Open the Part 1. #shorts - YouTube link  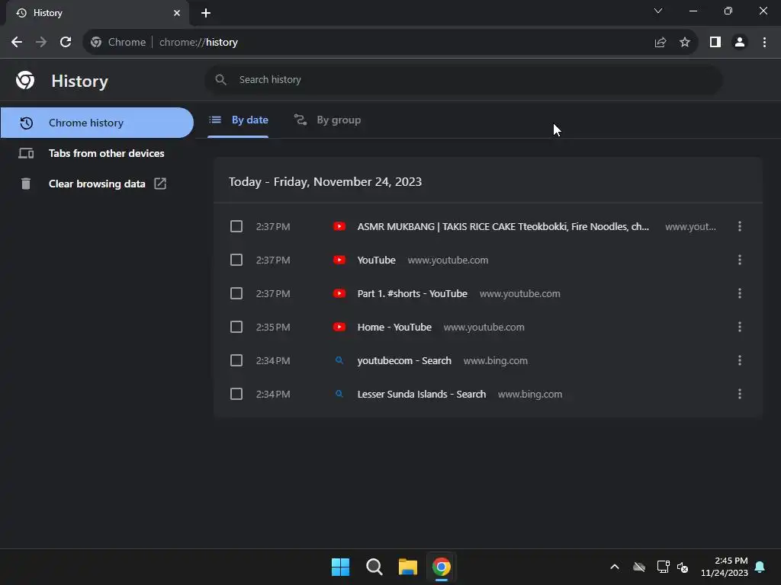(413, 293)
